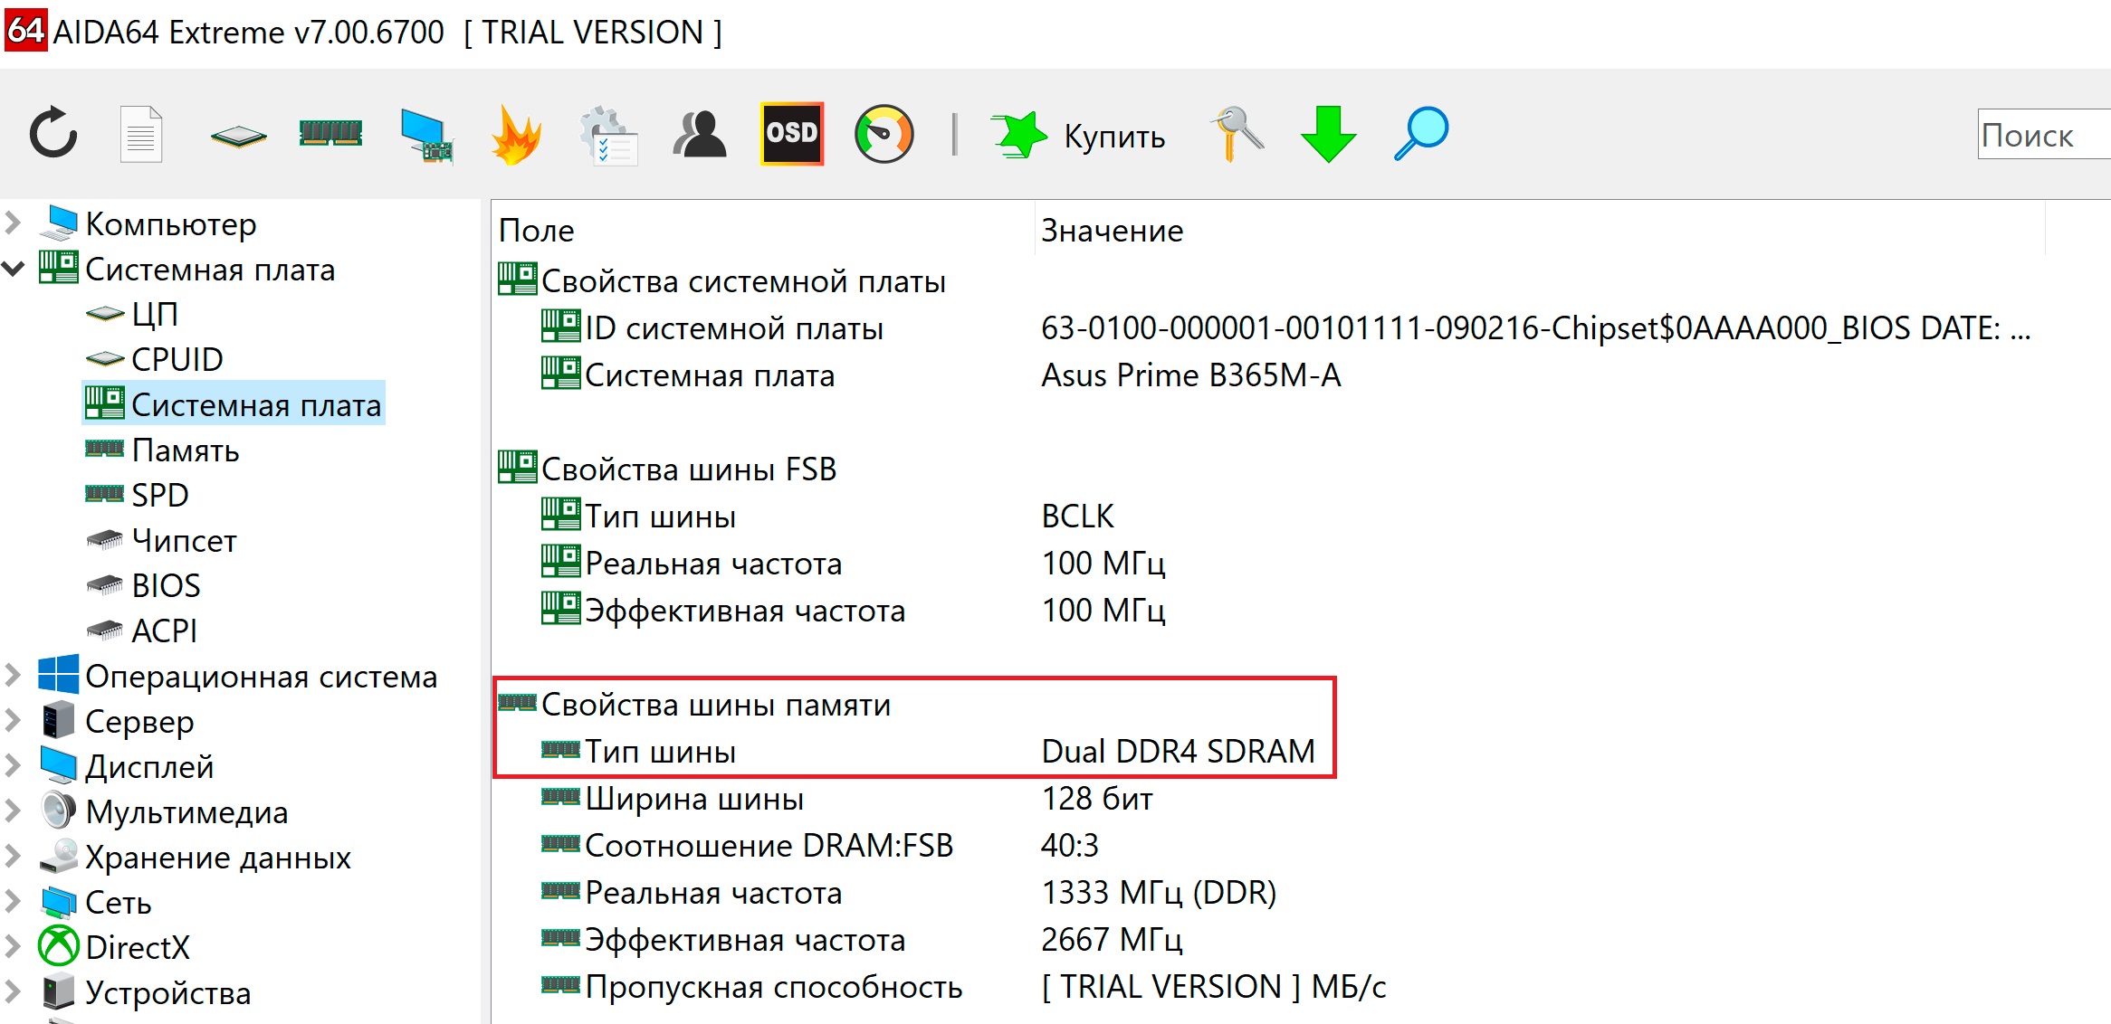
Task: Select the ЦП tree item
Action: pyautogui.click(x=131, y=314)
